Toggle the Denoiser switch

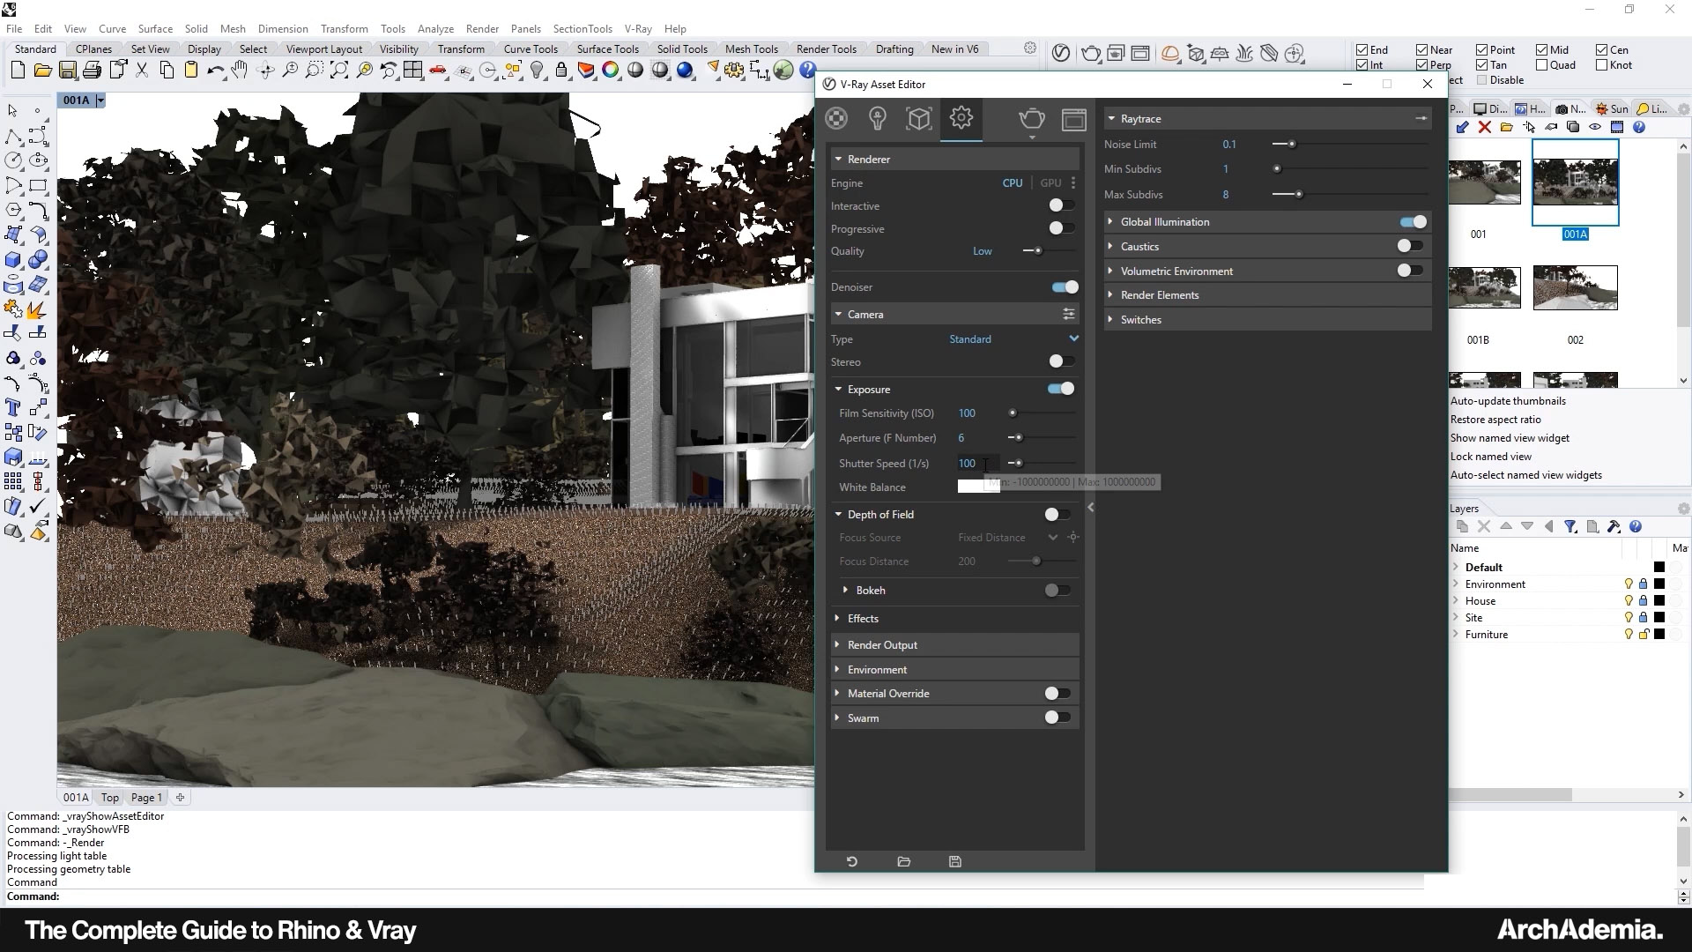coord(1065,286)
